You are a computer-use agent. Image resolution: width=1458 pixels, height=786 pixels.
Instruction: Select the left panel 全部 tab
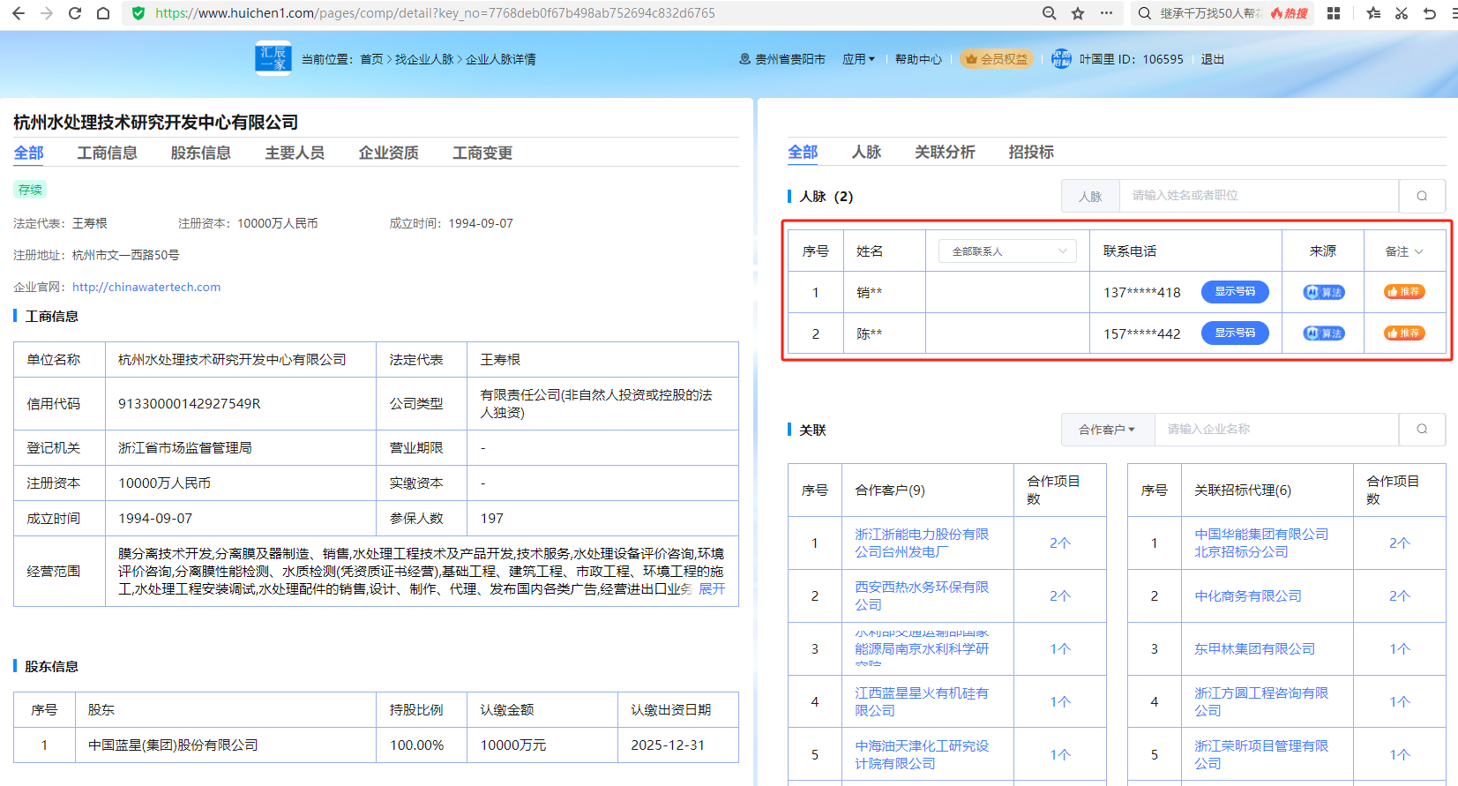[28, 153]
